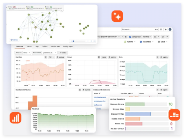
Task: Go to next time range arrow
Action: click(122, 37)
